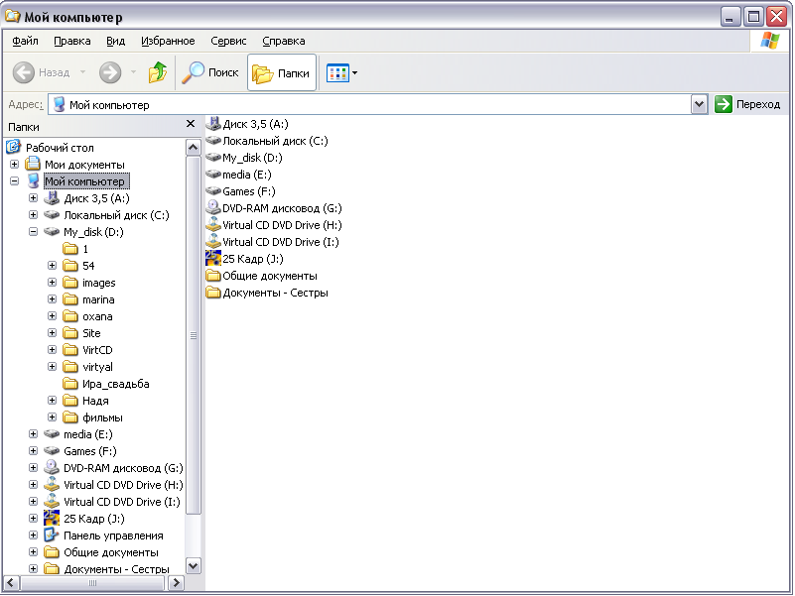Click the Views icon in toolbar
This screenshot has width=795, height=596.
(x=337, y=72)
